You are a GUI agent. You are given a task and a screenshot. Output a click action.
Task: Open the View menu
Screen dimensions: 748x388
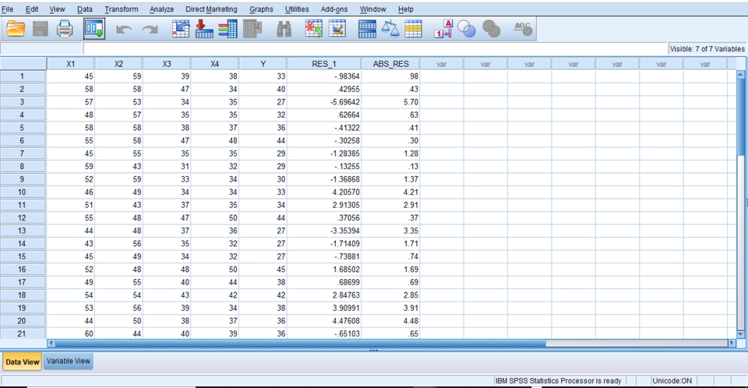(57, 9)
